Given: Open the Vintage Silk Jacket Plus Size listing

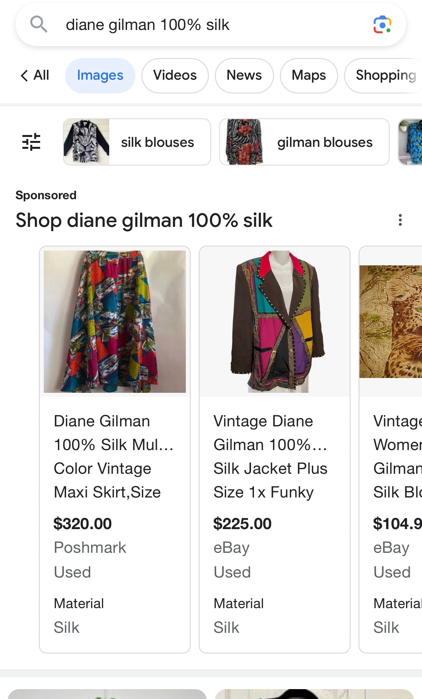Looking at the screenshot, I should tap(270, 456).
